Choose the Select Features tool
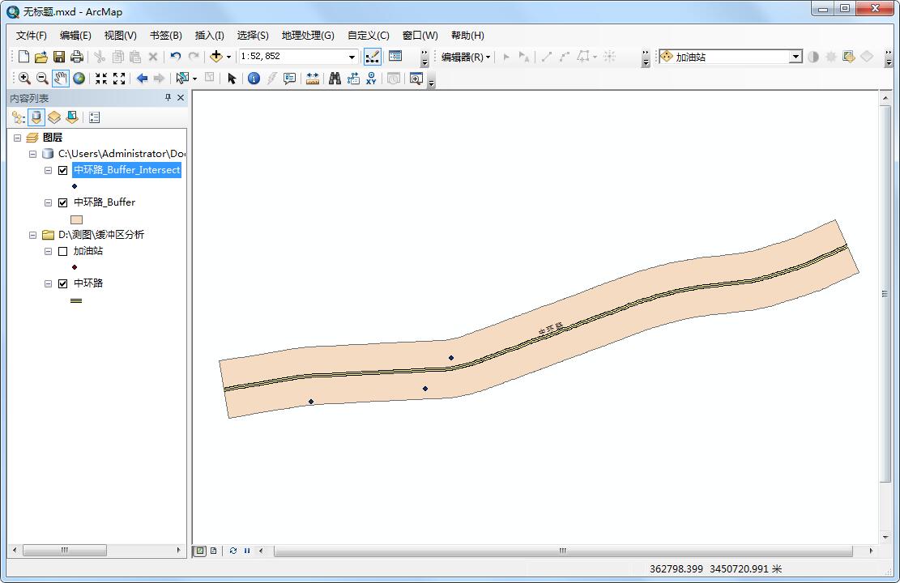This screenshot has height=583, width=900. 182,78
